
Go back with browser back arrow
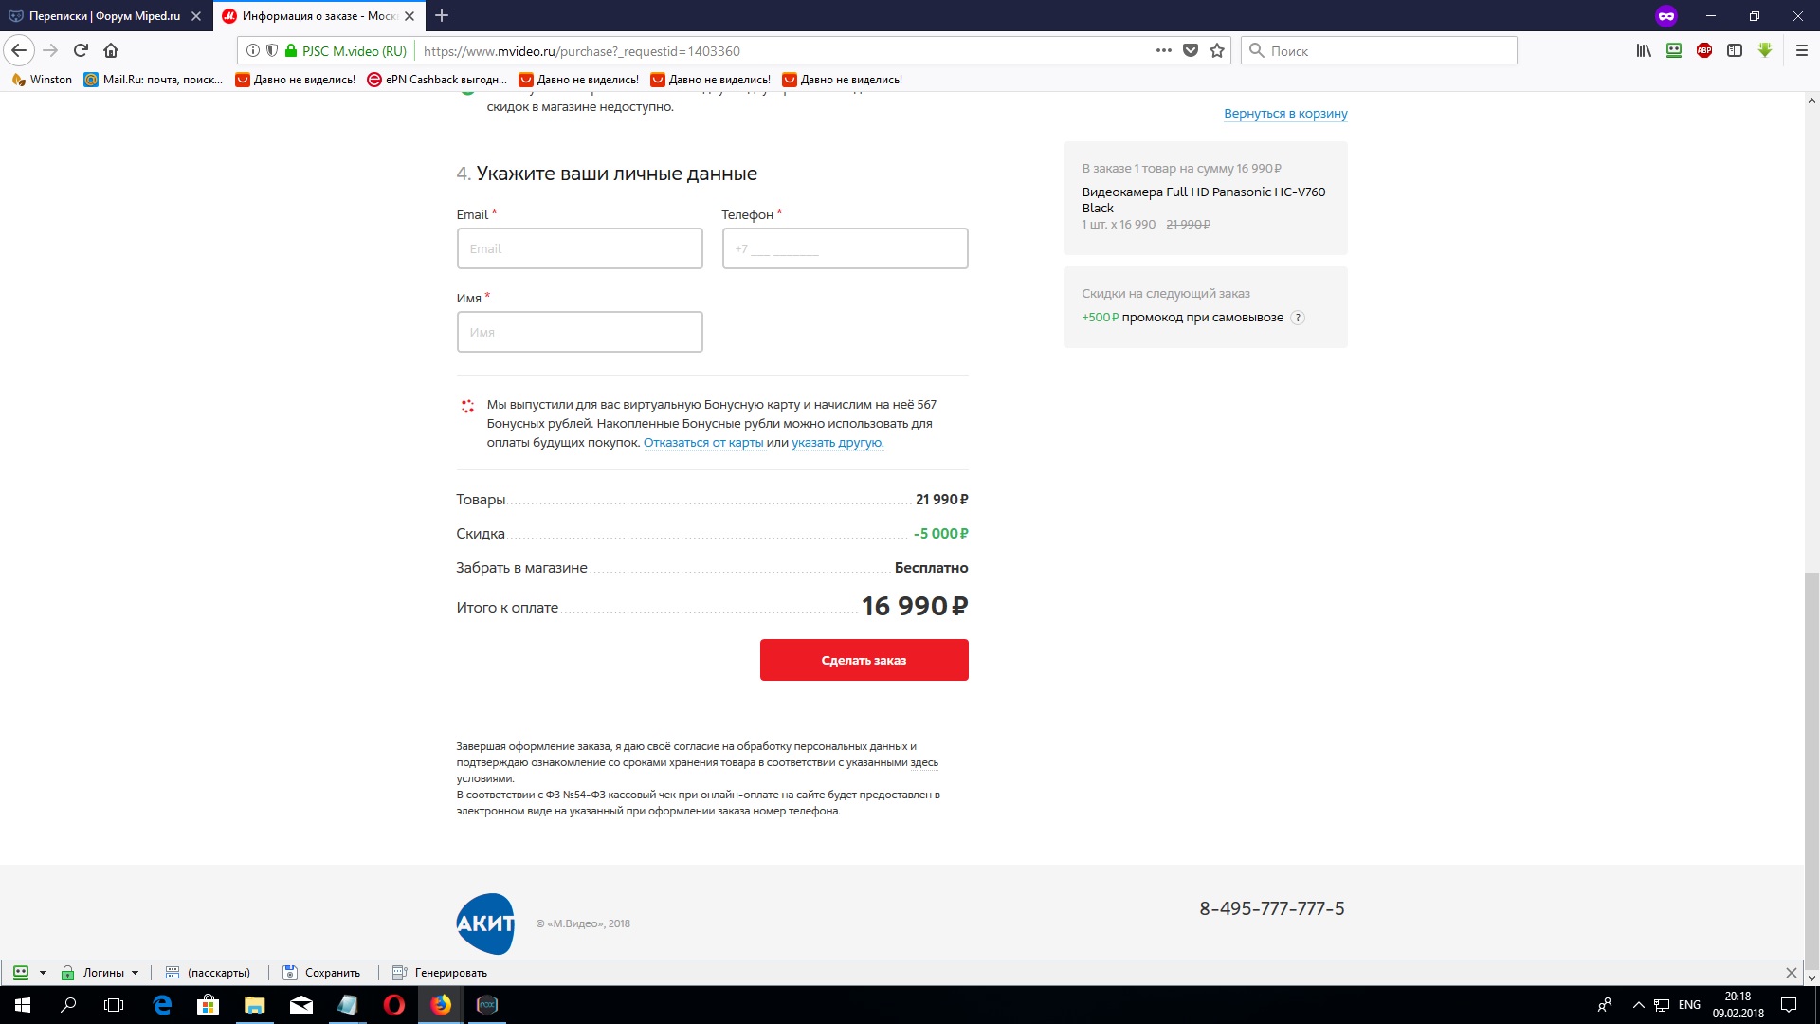19,50
